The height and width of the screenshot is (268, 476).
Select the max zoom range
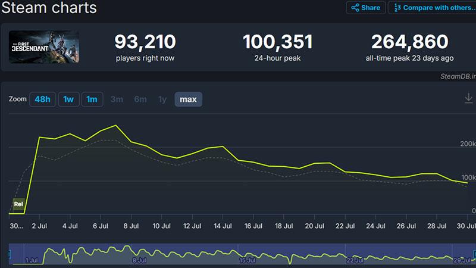click(188, 99)
